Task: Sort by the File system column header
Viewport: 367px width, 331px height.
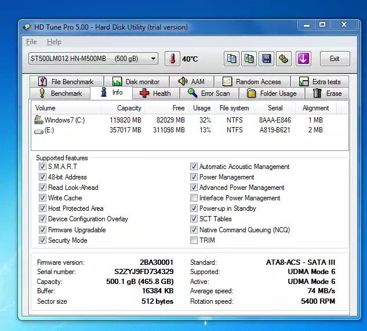Action: click(235, 108)
